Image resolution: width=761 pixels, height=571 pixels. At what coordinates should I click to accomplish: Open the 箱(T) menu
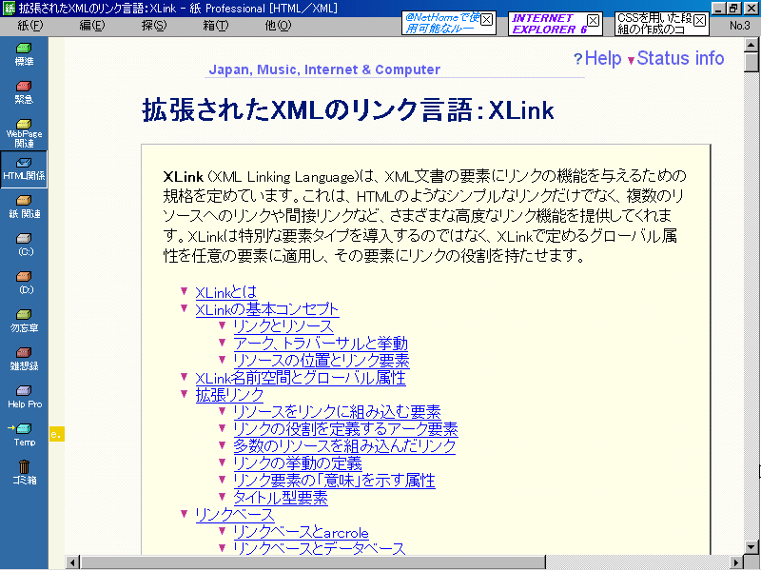[x=215, y=25]
